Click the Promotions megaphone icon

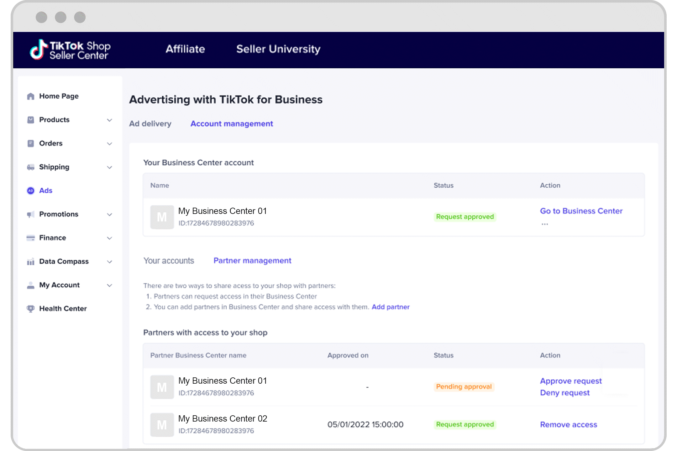30,214
